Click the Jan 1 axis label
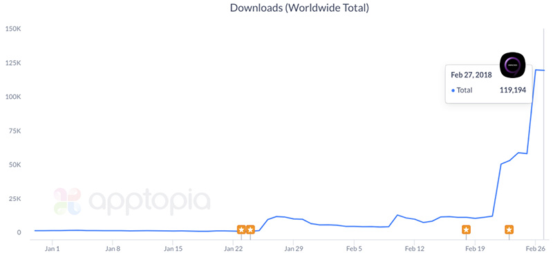This screenshot has width=553, height=253. [53, 248]
